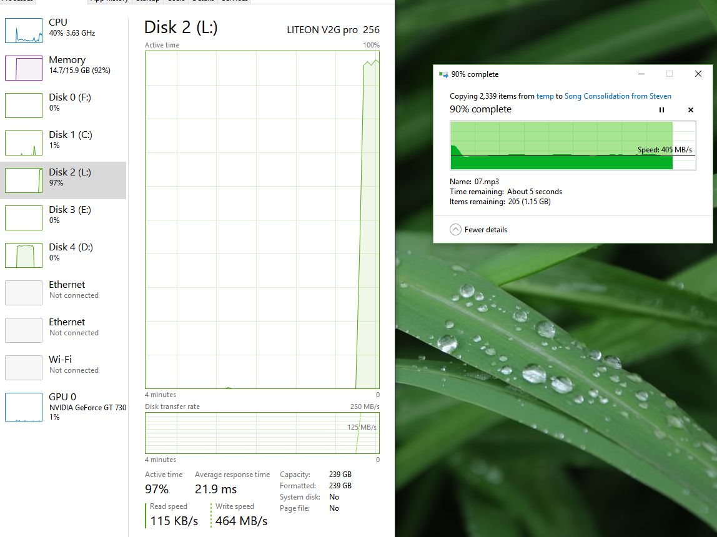The height and width of the screenshot is (537, 717).
Task: Click the LITEON V2G pro 256 model name
Action: coord(333,30)
